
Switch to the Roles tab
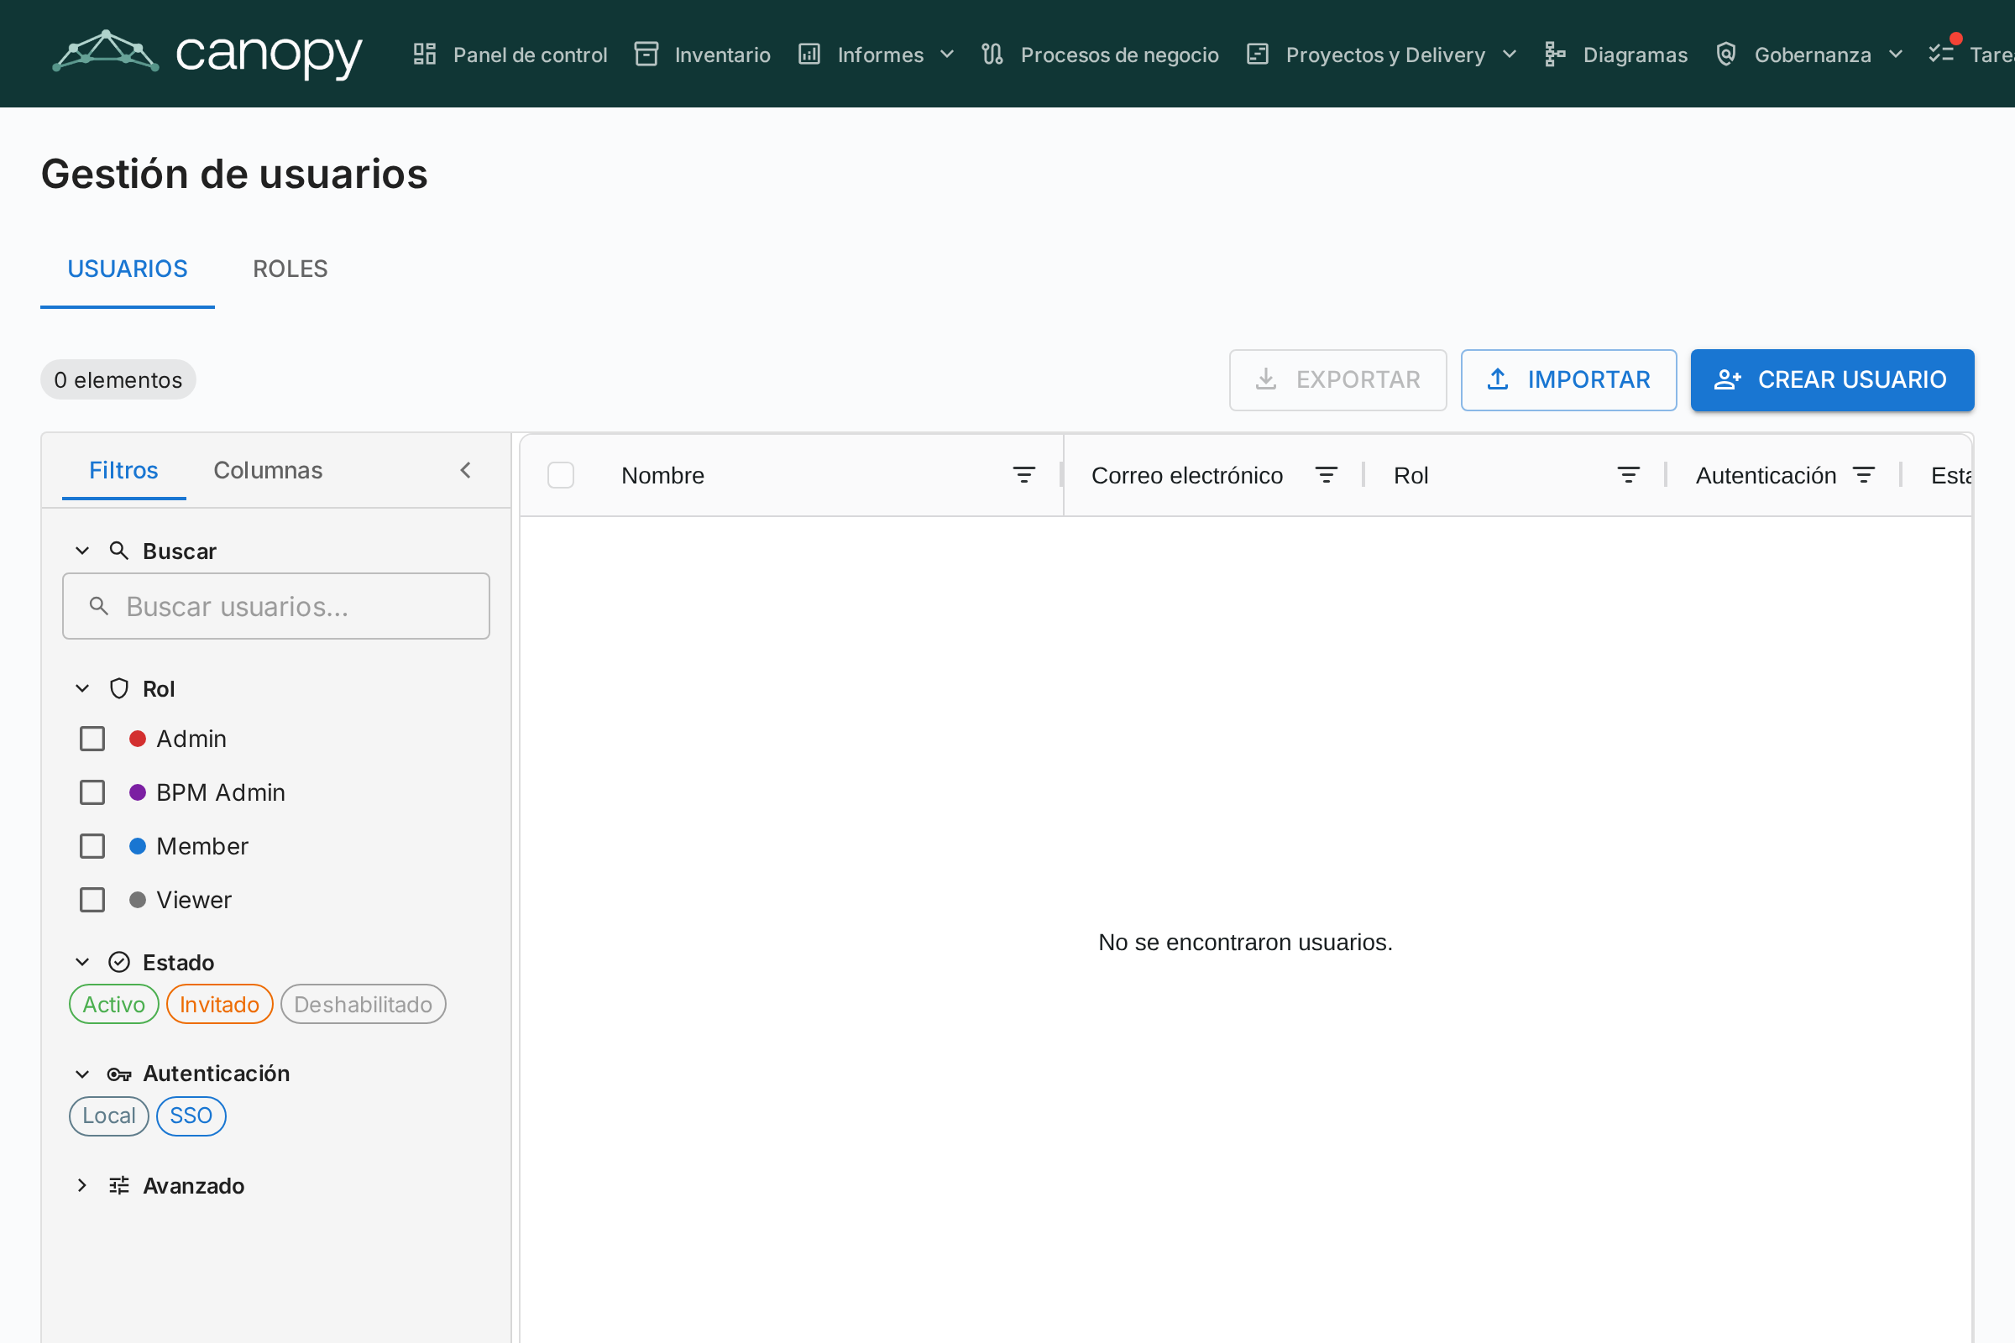[x=290, y=269]
